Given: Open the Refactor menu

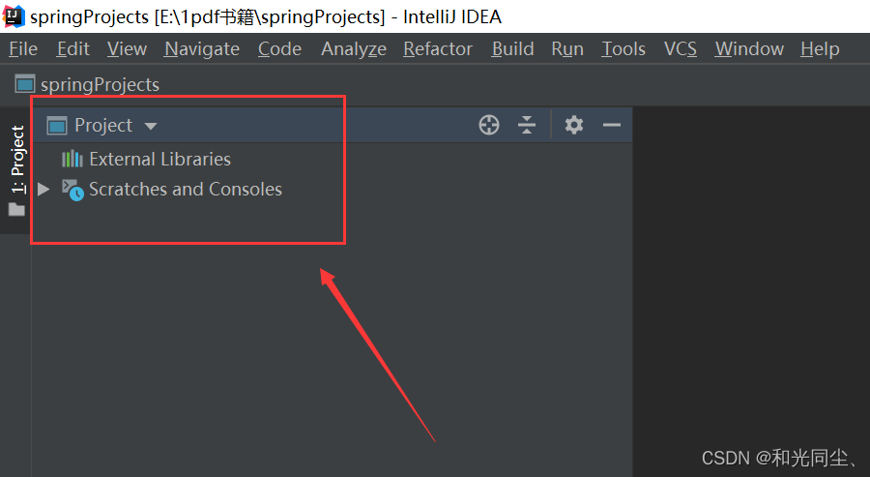Looking at the screenshot, I should 438,49.
